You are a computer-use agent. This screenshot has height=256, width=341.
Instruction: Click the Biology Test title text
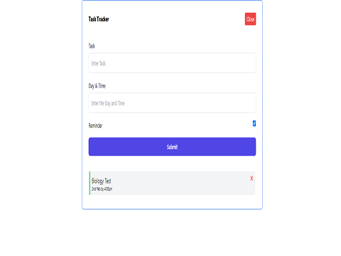click(x=102, y=181)
